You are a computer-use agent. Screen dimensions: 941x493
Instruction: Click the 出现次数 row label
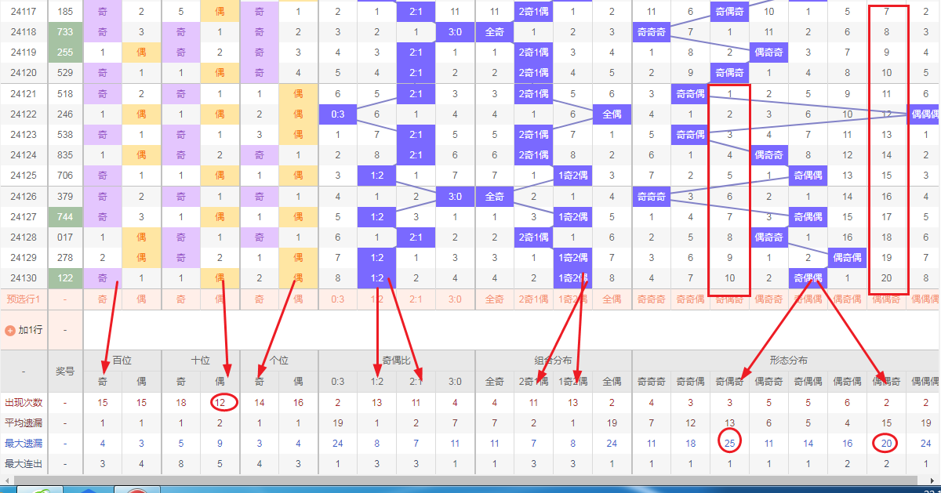(24, 403)
